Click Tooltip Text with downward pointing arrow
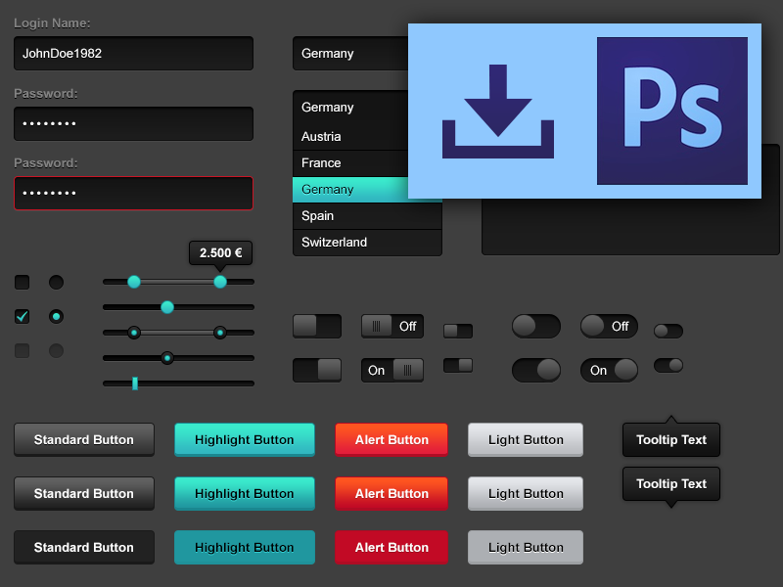783x587 pixels. click(671, 484)
